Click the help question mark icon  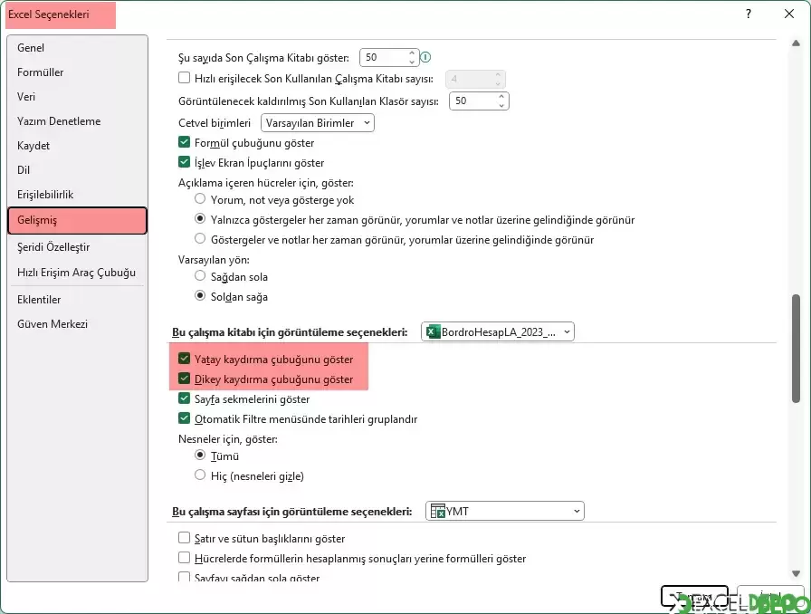[748, 14]
